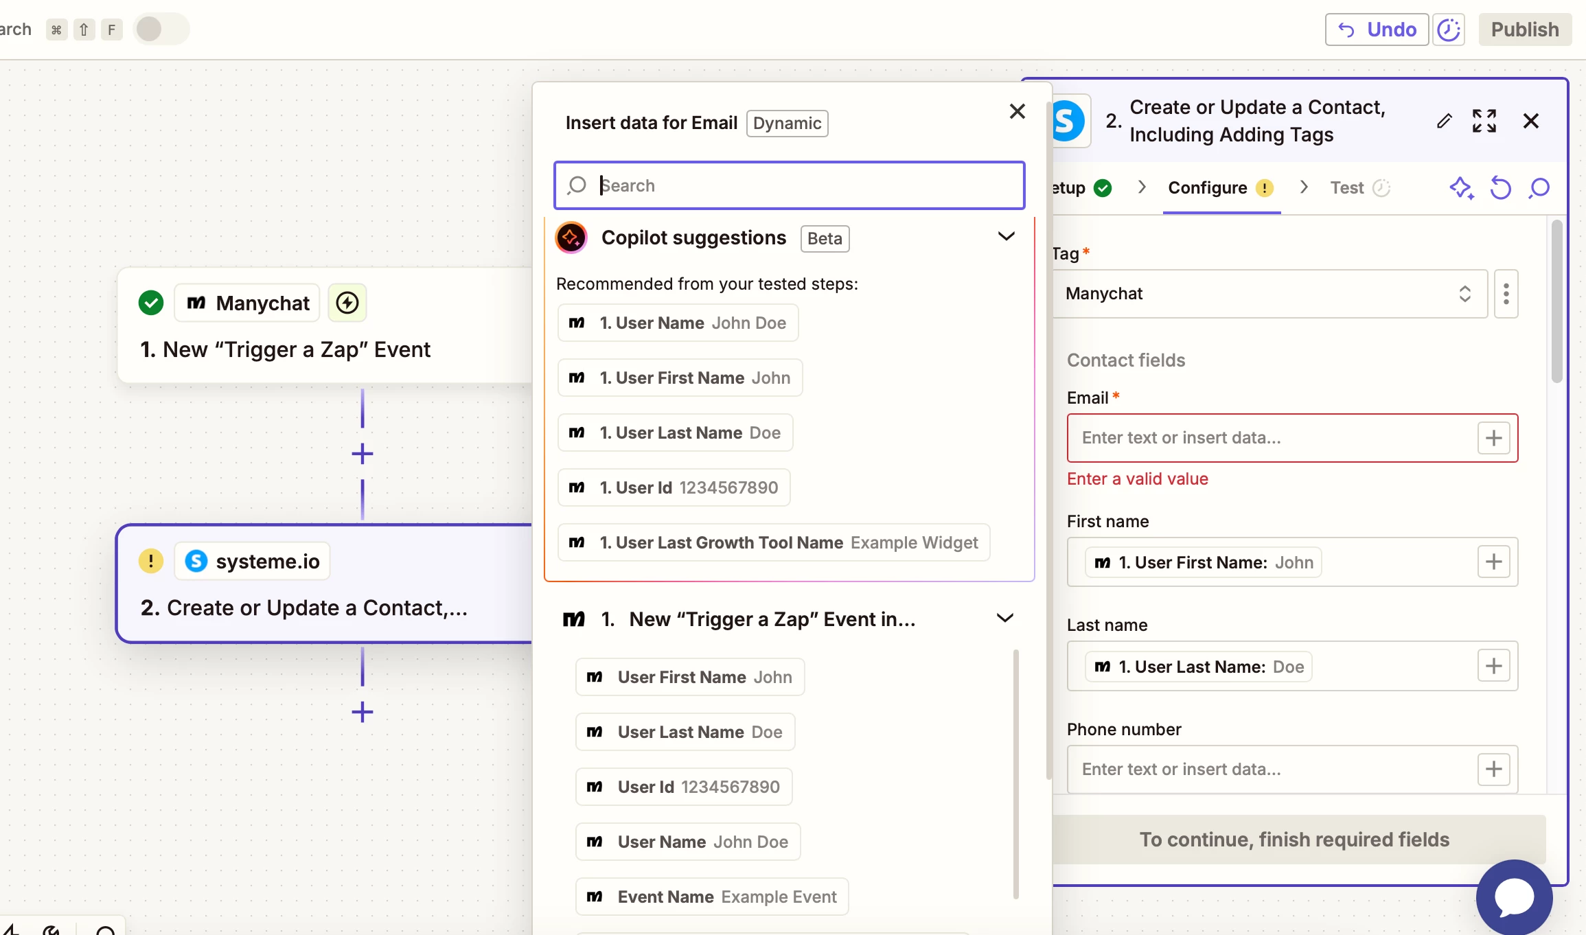Click the AI sparkle icon in panel
1586x935 pixels.
[x=1461, y=187]
